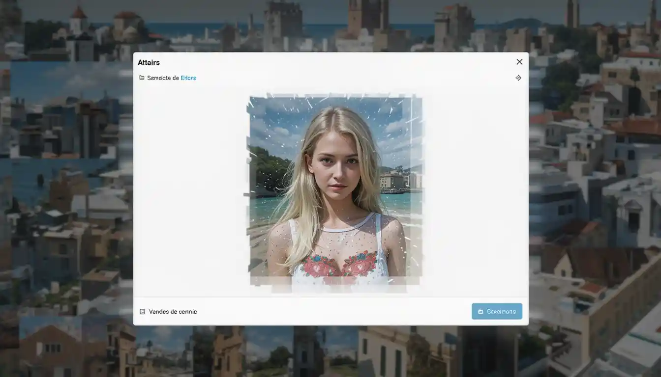
Task: Click the arrow icon at dialog's right edge
Action: click(518, 78)
